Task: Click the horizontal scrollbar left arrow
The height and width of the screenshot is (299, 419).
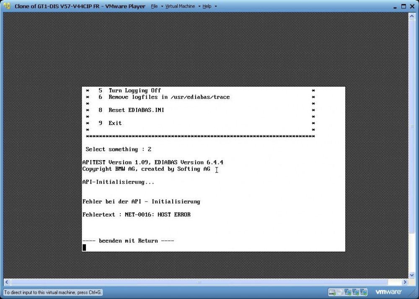Action: click(x=7, y=282)
